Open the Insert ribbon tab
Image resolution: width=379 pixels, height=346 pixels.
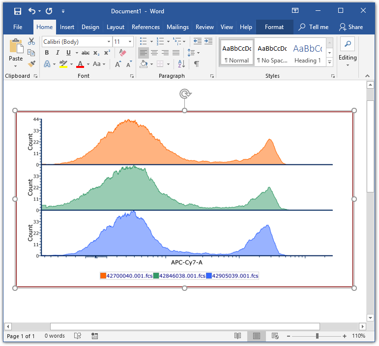coord(67,27)
